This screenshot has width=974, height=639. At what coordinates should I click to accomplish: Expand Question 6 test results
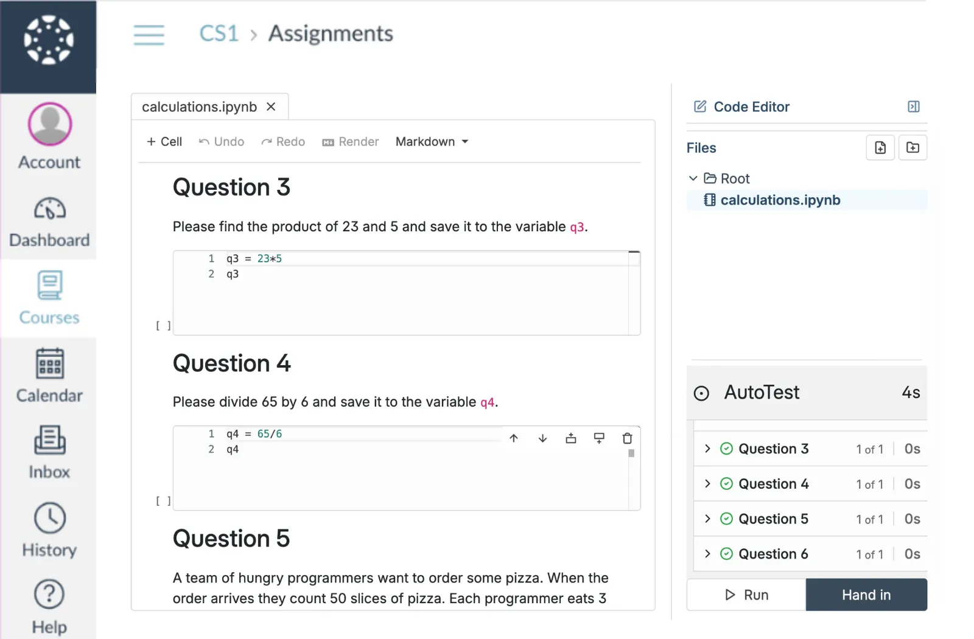click(x=707, y=554)
